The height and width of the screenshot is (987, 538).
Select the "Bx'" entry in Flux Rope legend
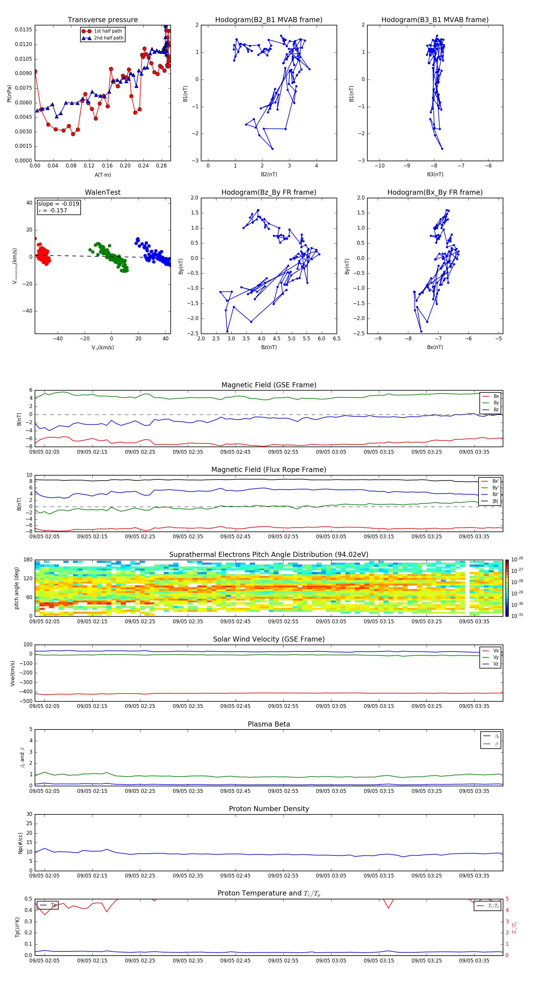pyautogui.click(x=490, y=481)
